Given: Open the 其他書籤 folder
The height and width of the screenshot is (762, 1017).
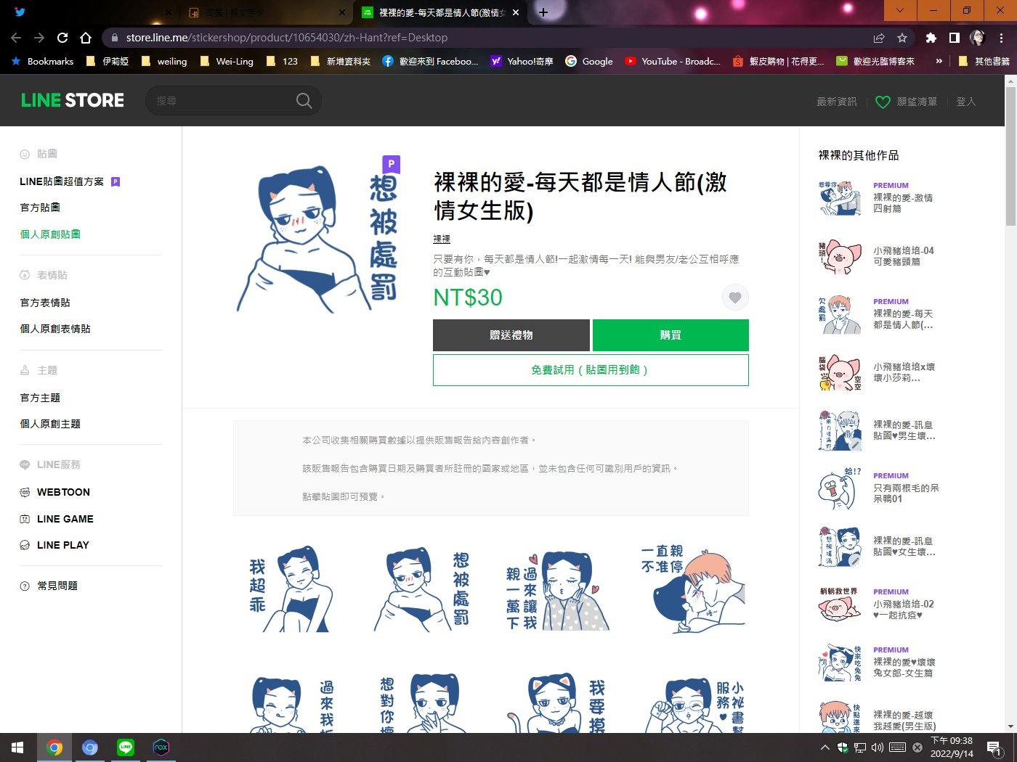Looking at the screenshot, I should (984, 62).
